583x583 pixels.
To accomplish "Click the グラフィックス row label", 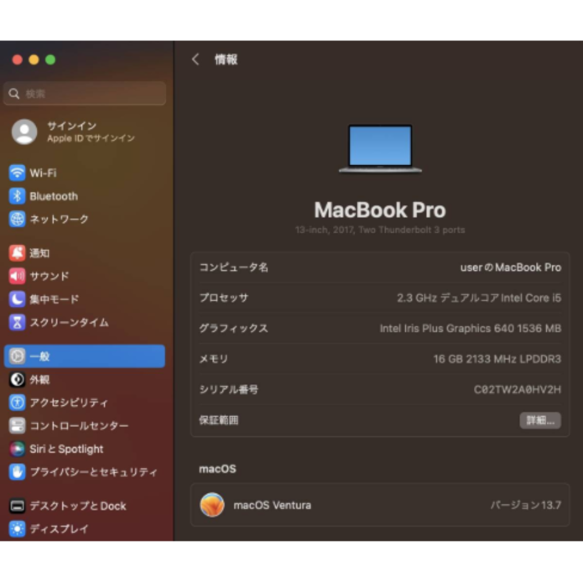I will (x=234, y=328).
